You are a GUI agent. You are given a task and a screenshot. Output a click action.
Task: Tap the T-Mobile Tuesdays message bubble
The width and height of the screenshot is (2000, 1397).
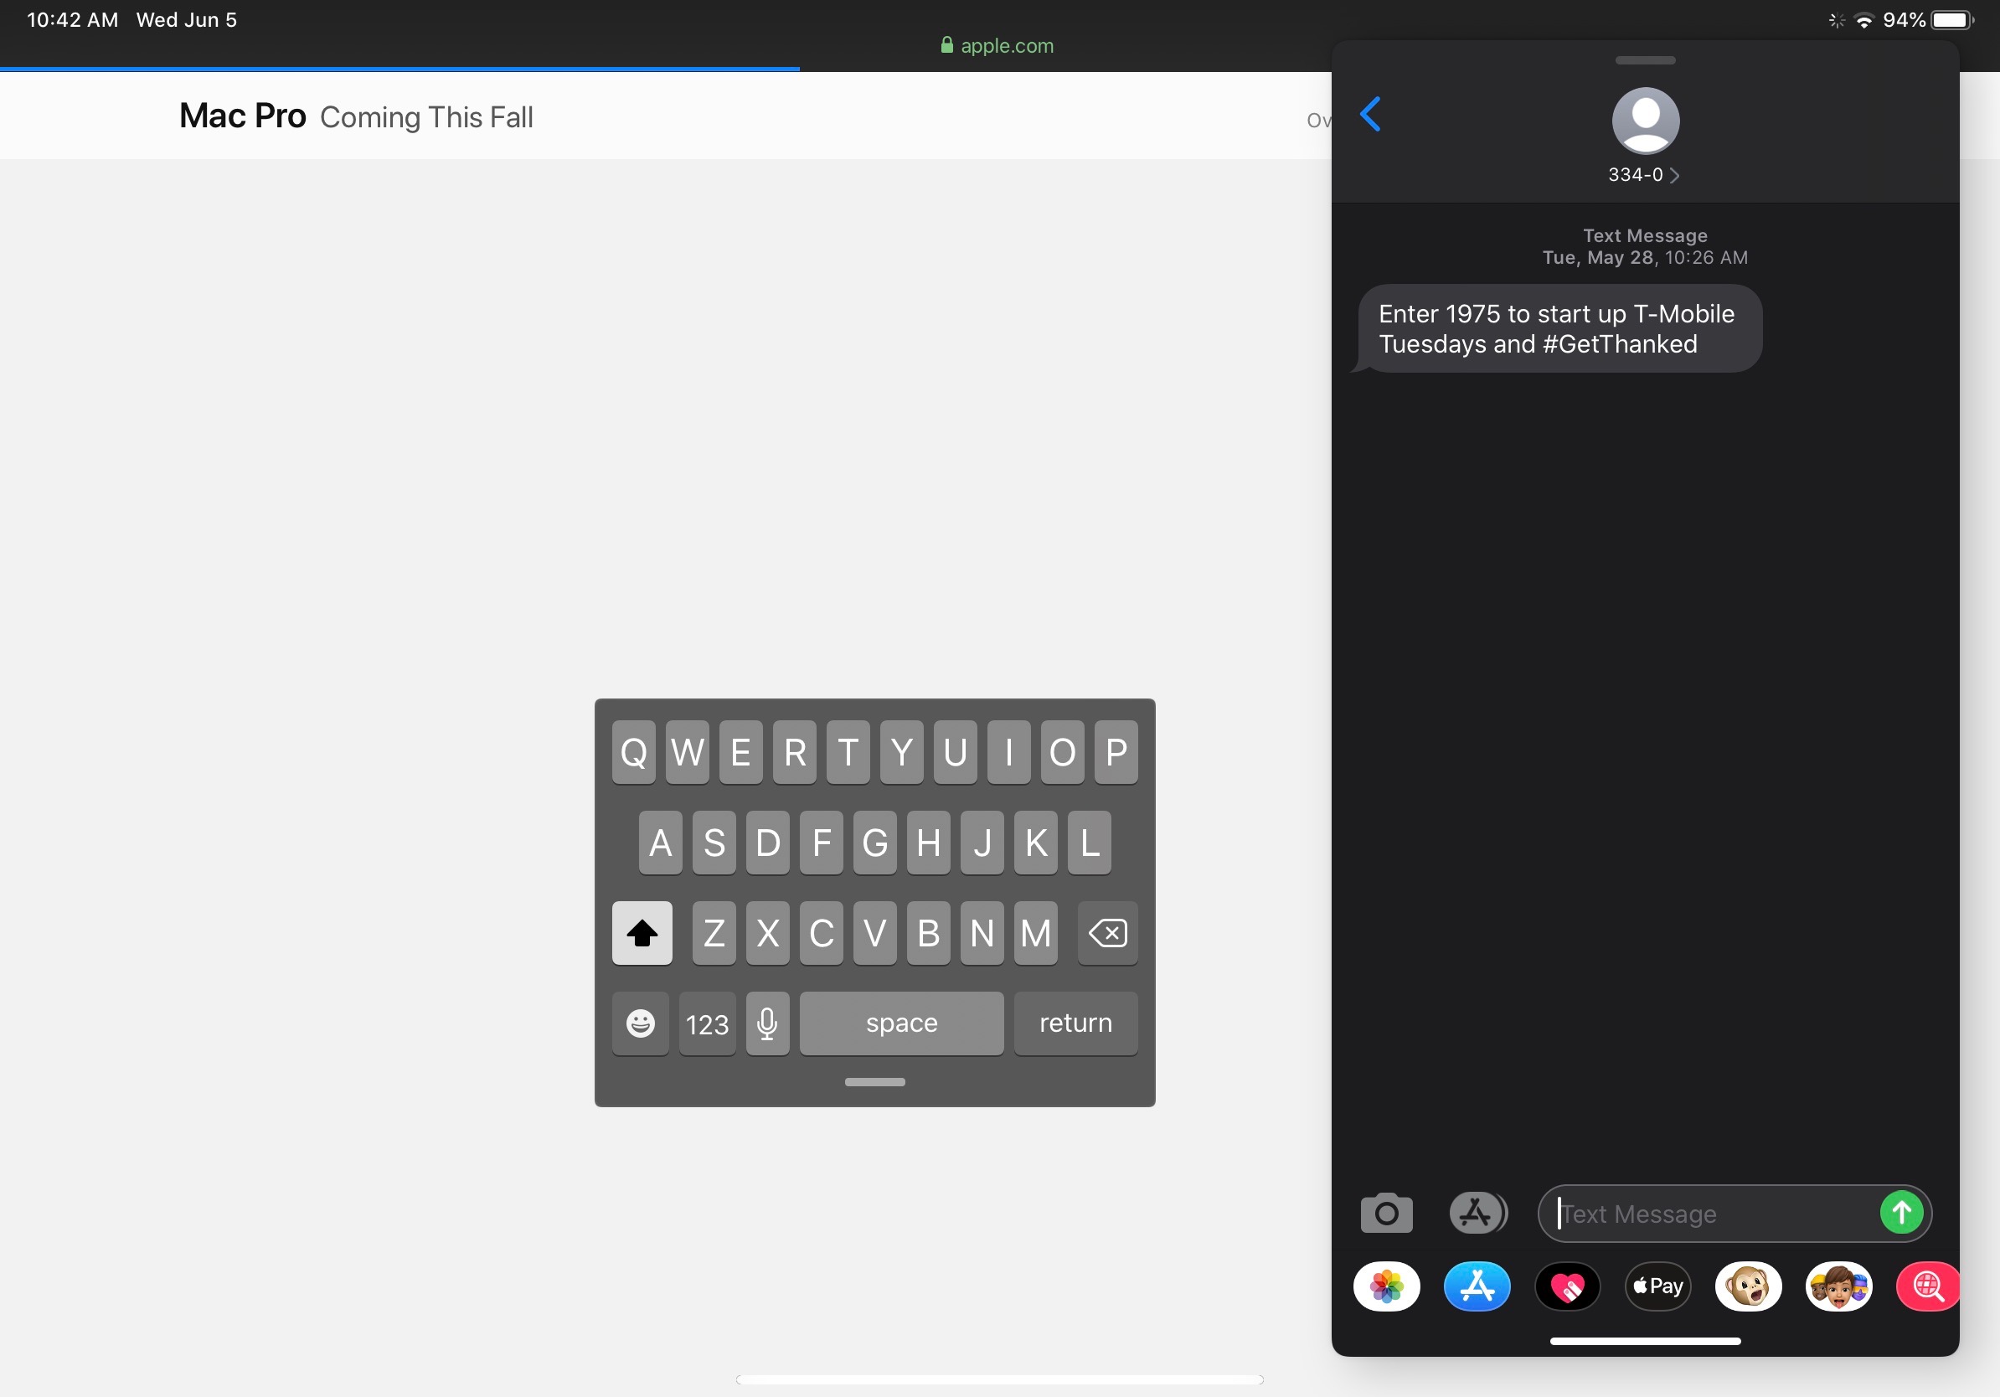pos(1558,328)
